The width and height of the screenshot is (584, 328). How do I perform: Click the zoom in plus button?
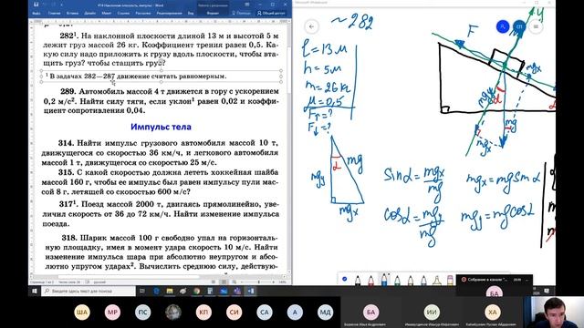click(274, 282)
